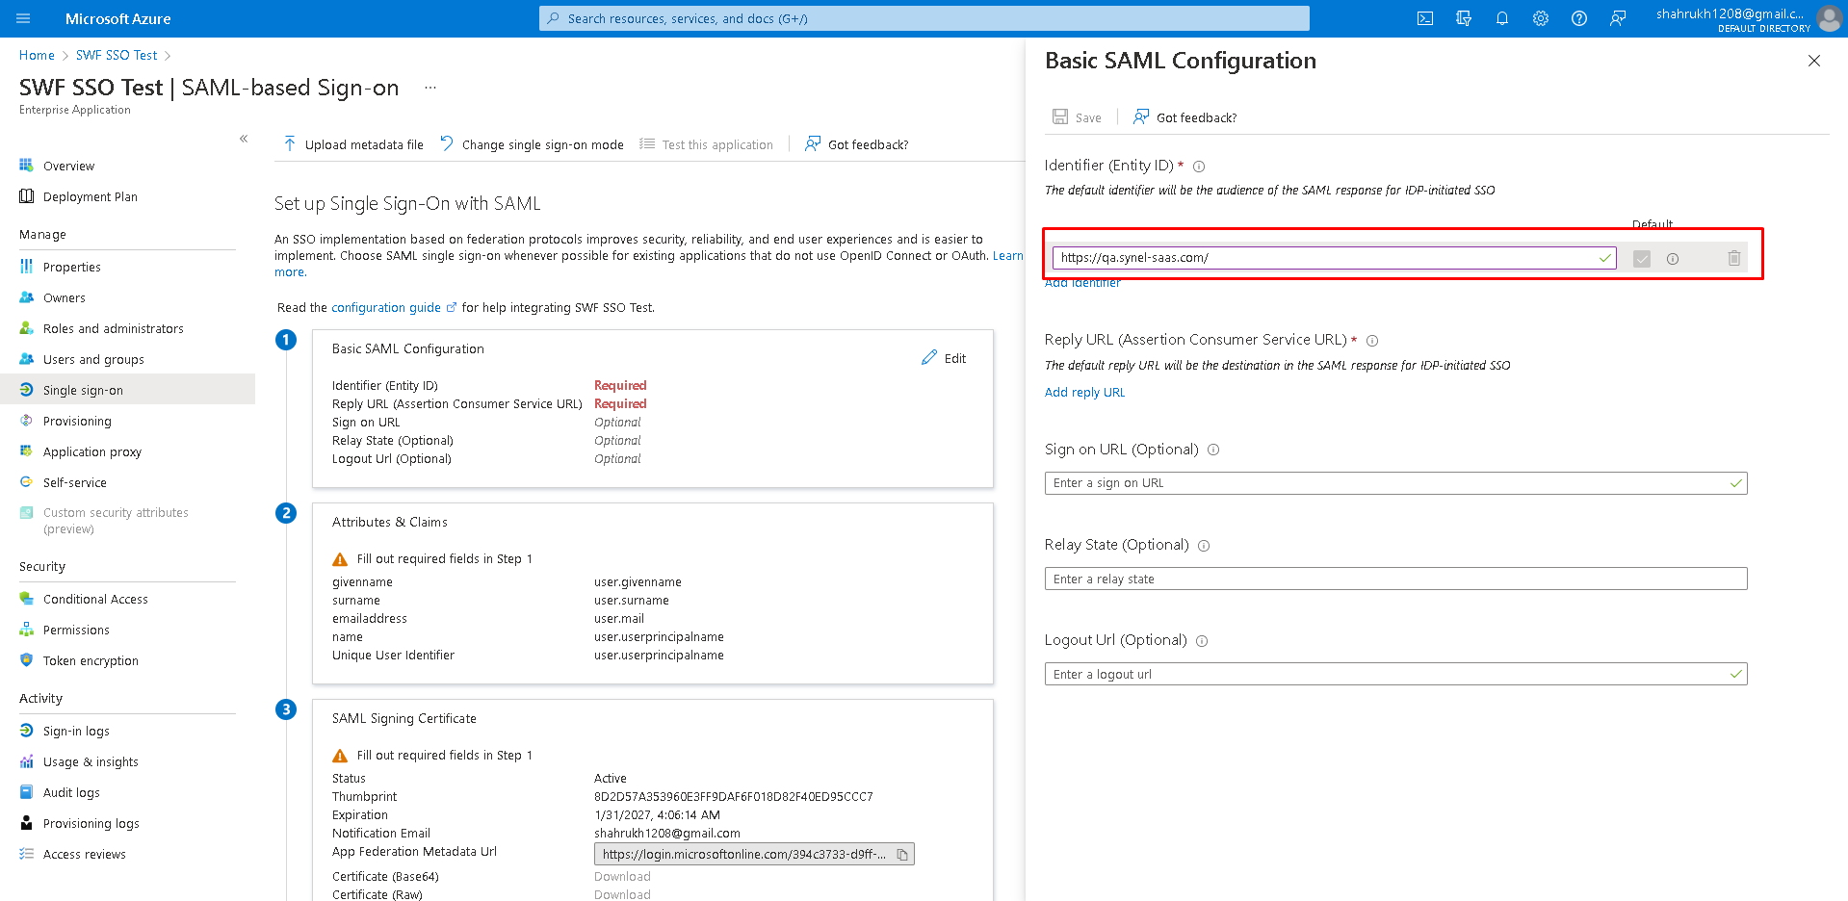Go to Home breadcrumb
This screenshot has height=901, width=1848.
point(37,56)
